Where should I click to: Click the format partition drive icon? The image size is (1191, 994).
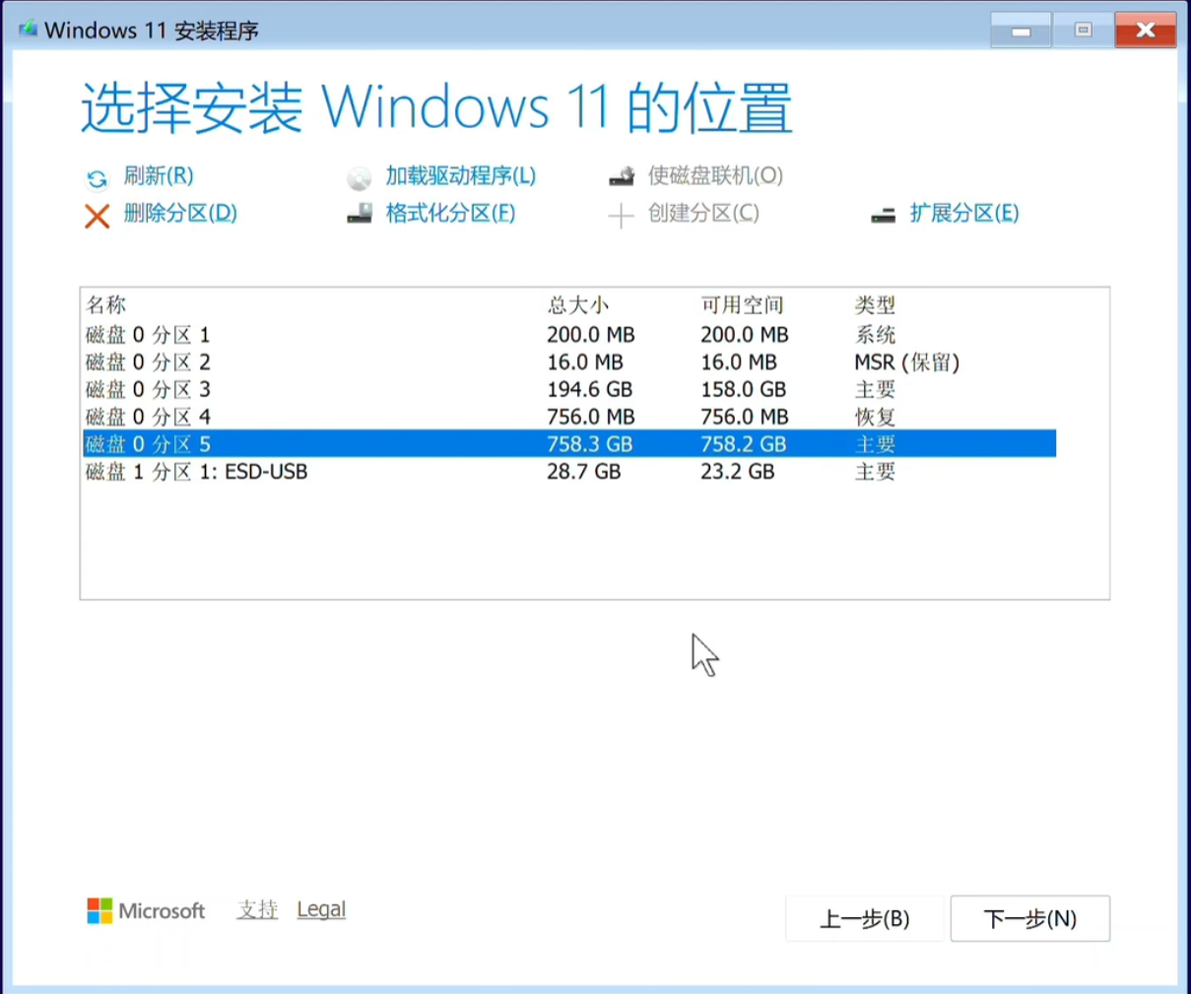tap(360, 214)
